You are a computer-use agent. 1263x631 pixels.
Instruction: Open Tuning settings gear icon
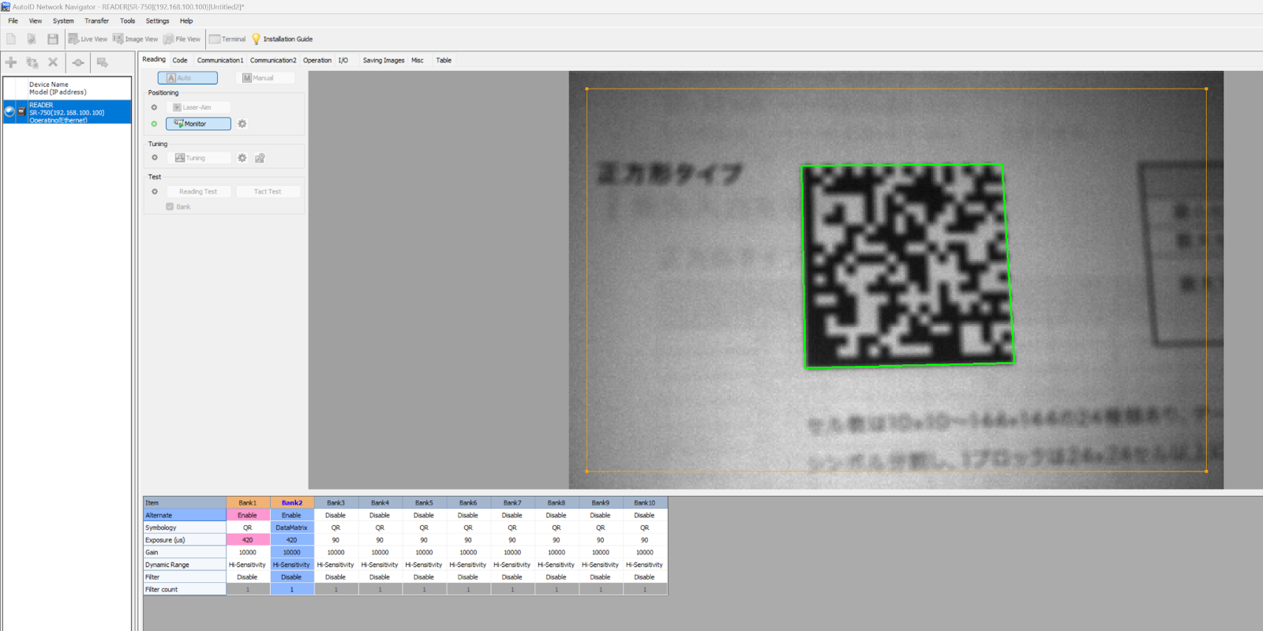tap(242, 158)
